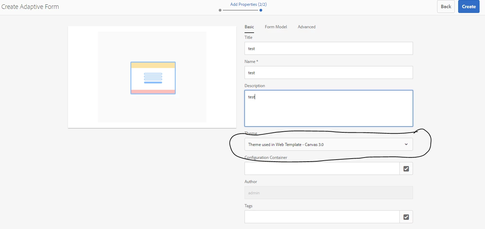Focus the Name input field

[x=329, y=72]
